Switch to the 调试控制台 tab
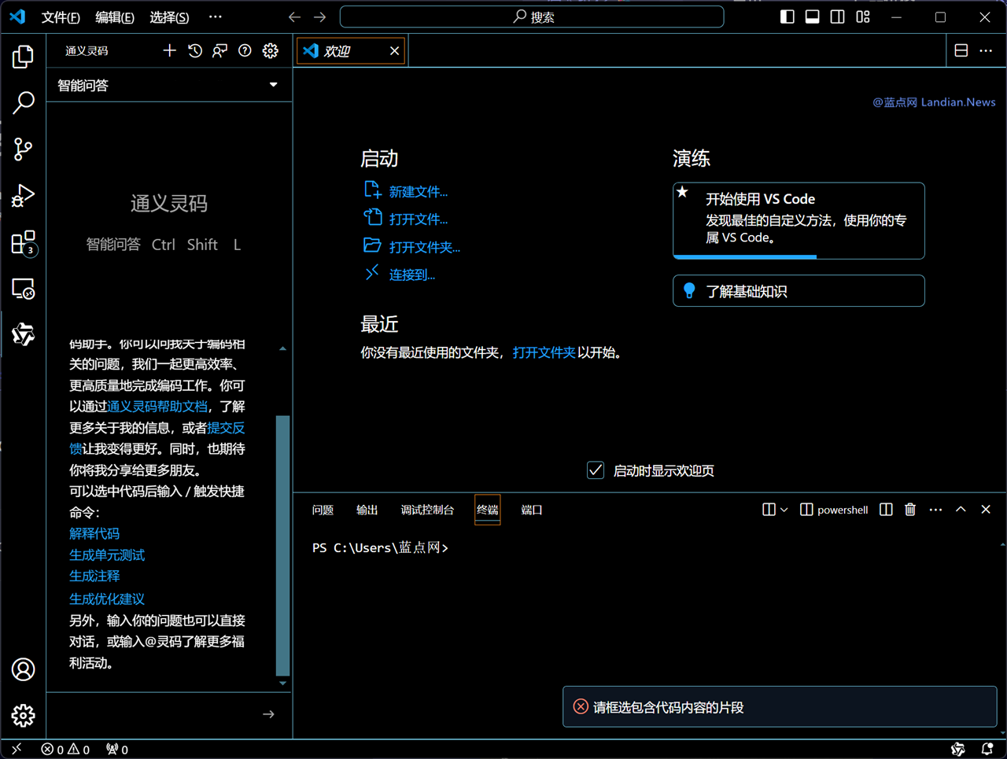Viewport: 1007px width, 759px height. [x=427, y=510]
